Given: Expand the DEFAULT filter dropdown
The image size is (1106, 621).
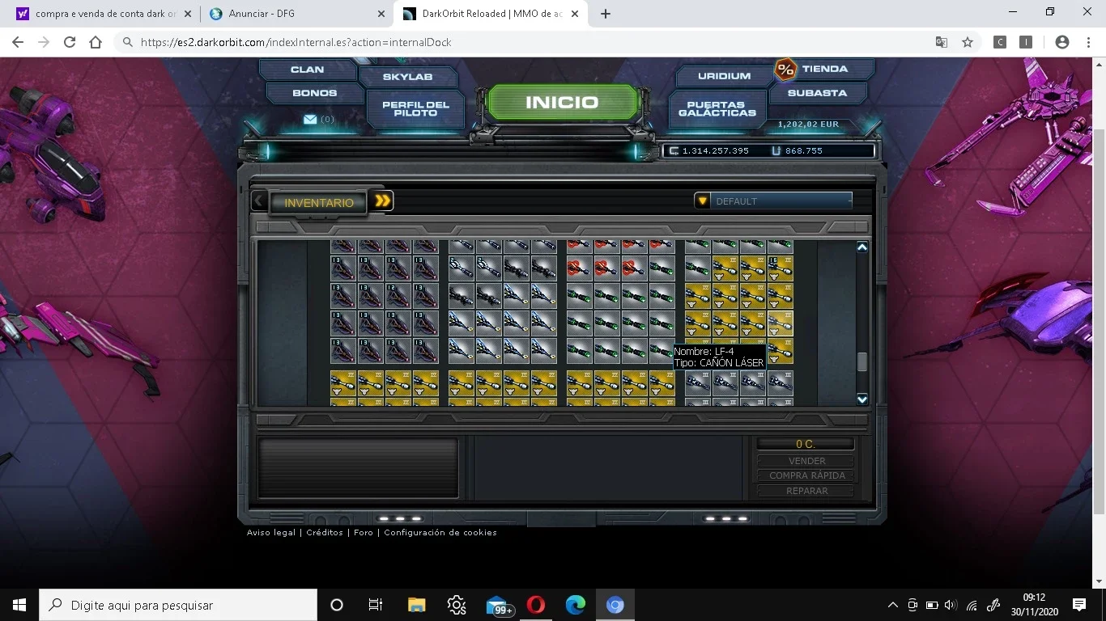Looking at the screenshot, I should point(773,201).
